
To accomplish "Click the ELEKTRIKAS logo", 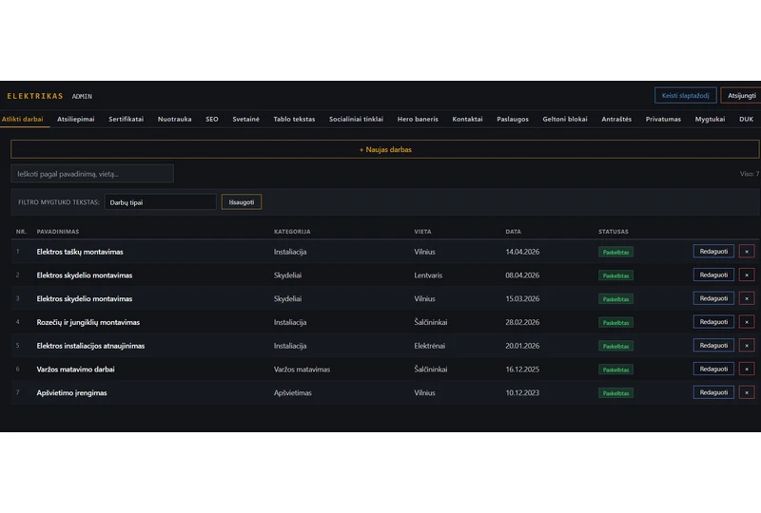I will pyautogui.click(x=35, y=96).
